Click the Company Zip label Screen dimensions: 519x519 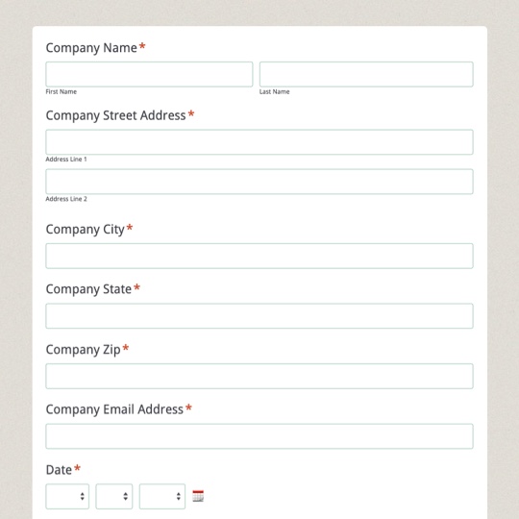point(83,350)
